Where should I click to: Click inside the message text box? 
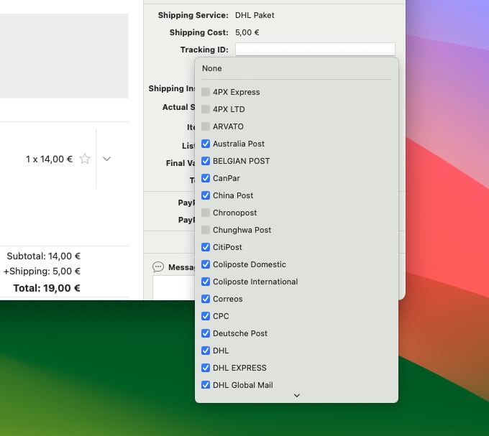(174, 287)
